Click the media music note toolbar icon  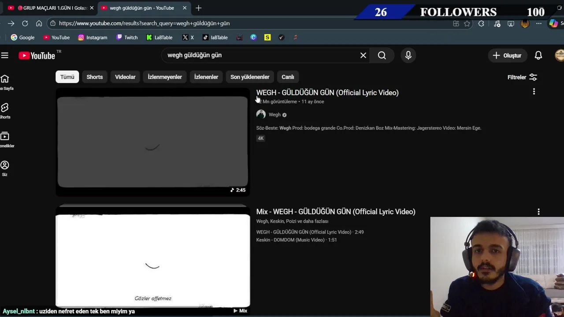[x=497, y=24]
